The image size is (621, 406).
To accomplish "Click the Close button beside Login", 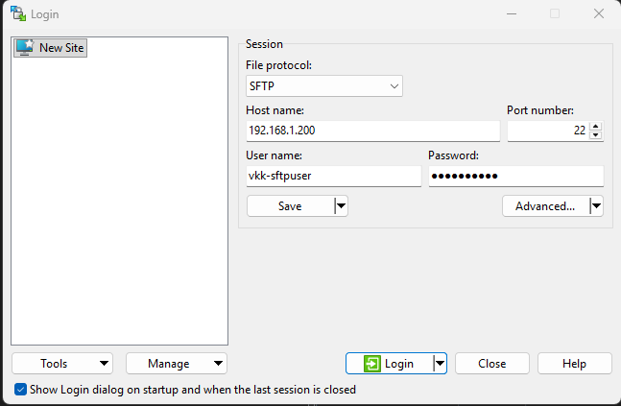I will (x=491, y=363).
